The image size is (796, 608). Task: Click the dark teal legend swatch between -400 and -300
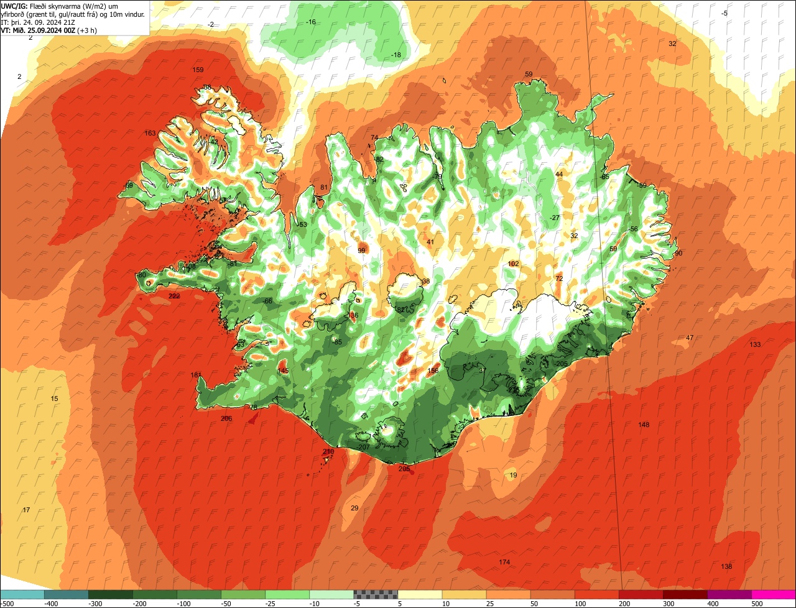click(66, 594)
